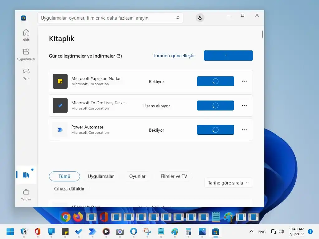Screen dimensions: 319x239
Task: Click the vertical scrollbar in the store window
Action: [262, 34]
